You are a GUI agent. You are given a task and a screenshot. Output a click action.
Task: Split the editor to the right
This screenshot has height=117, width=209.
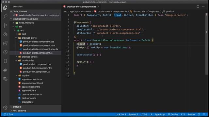198,6
